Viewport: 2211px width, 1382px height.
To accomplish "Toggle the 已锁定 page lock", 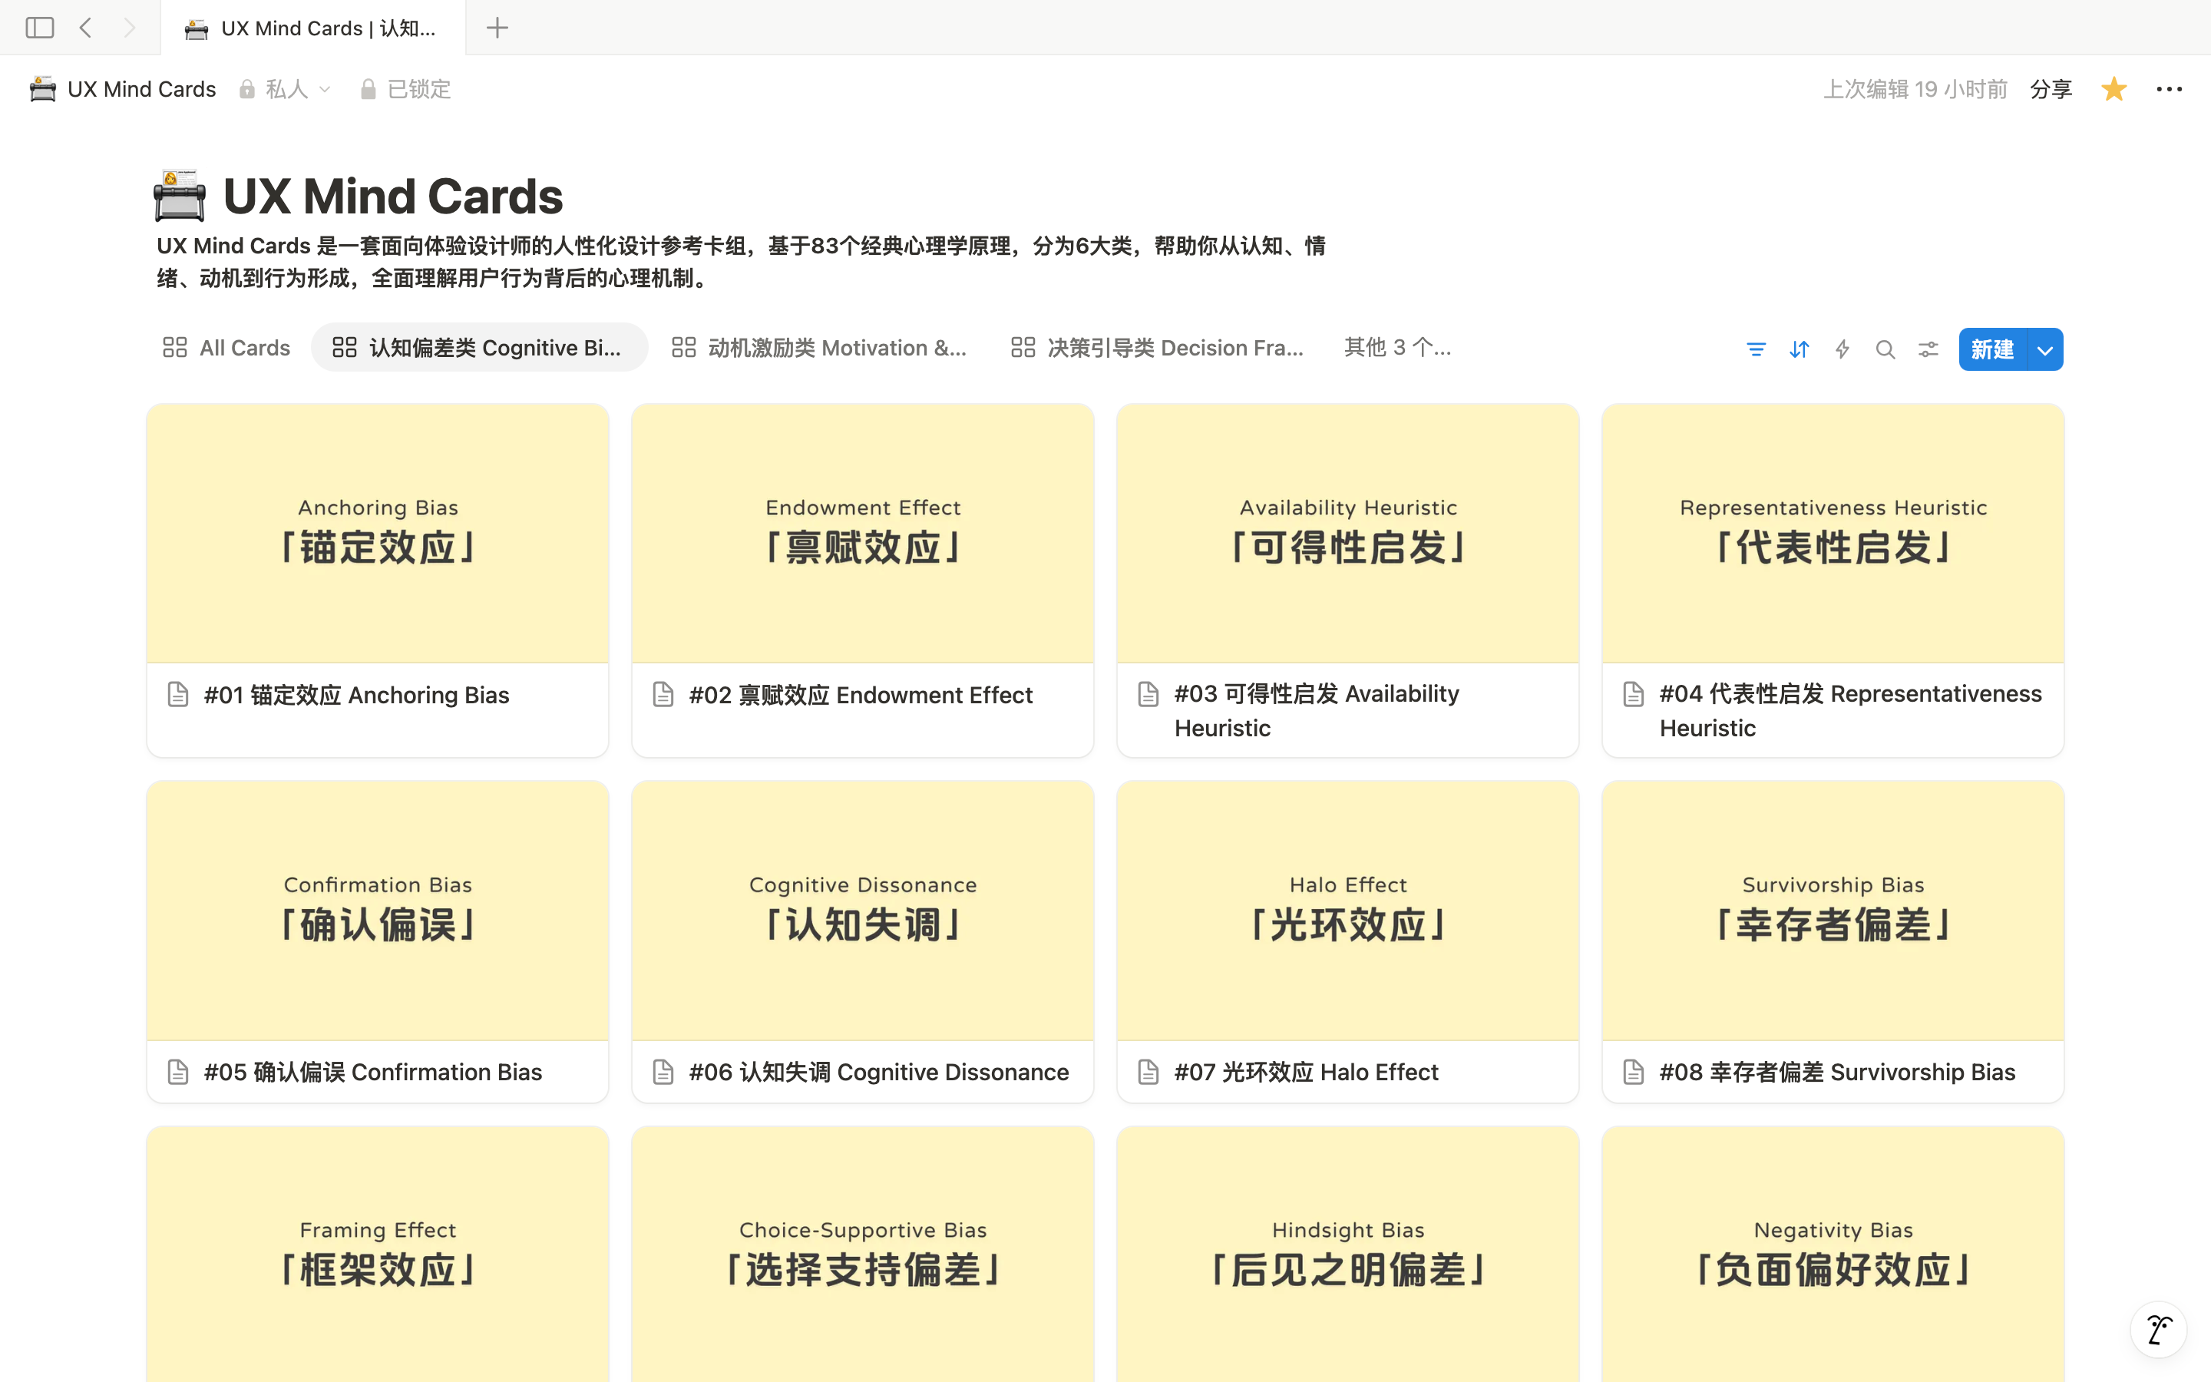I will 405,88.
